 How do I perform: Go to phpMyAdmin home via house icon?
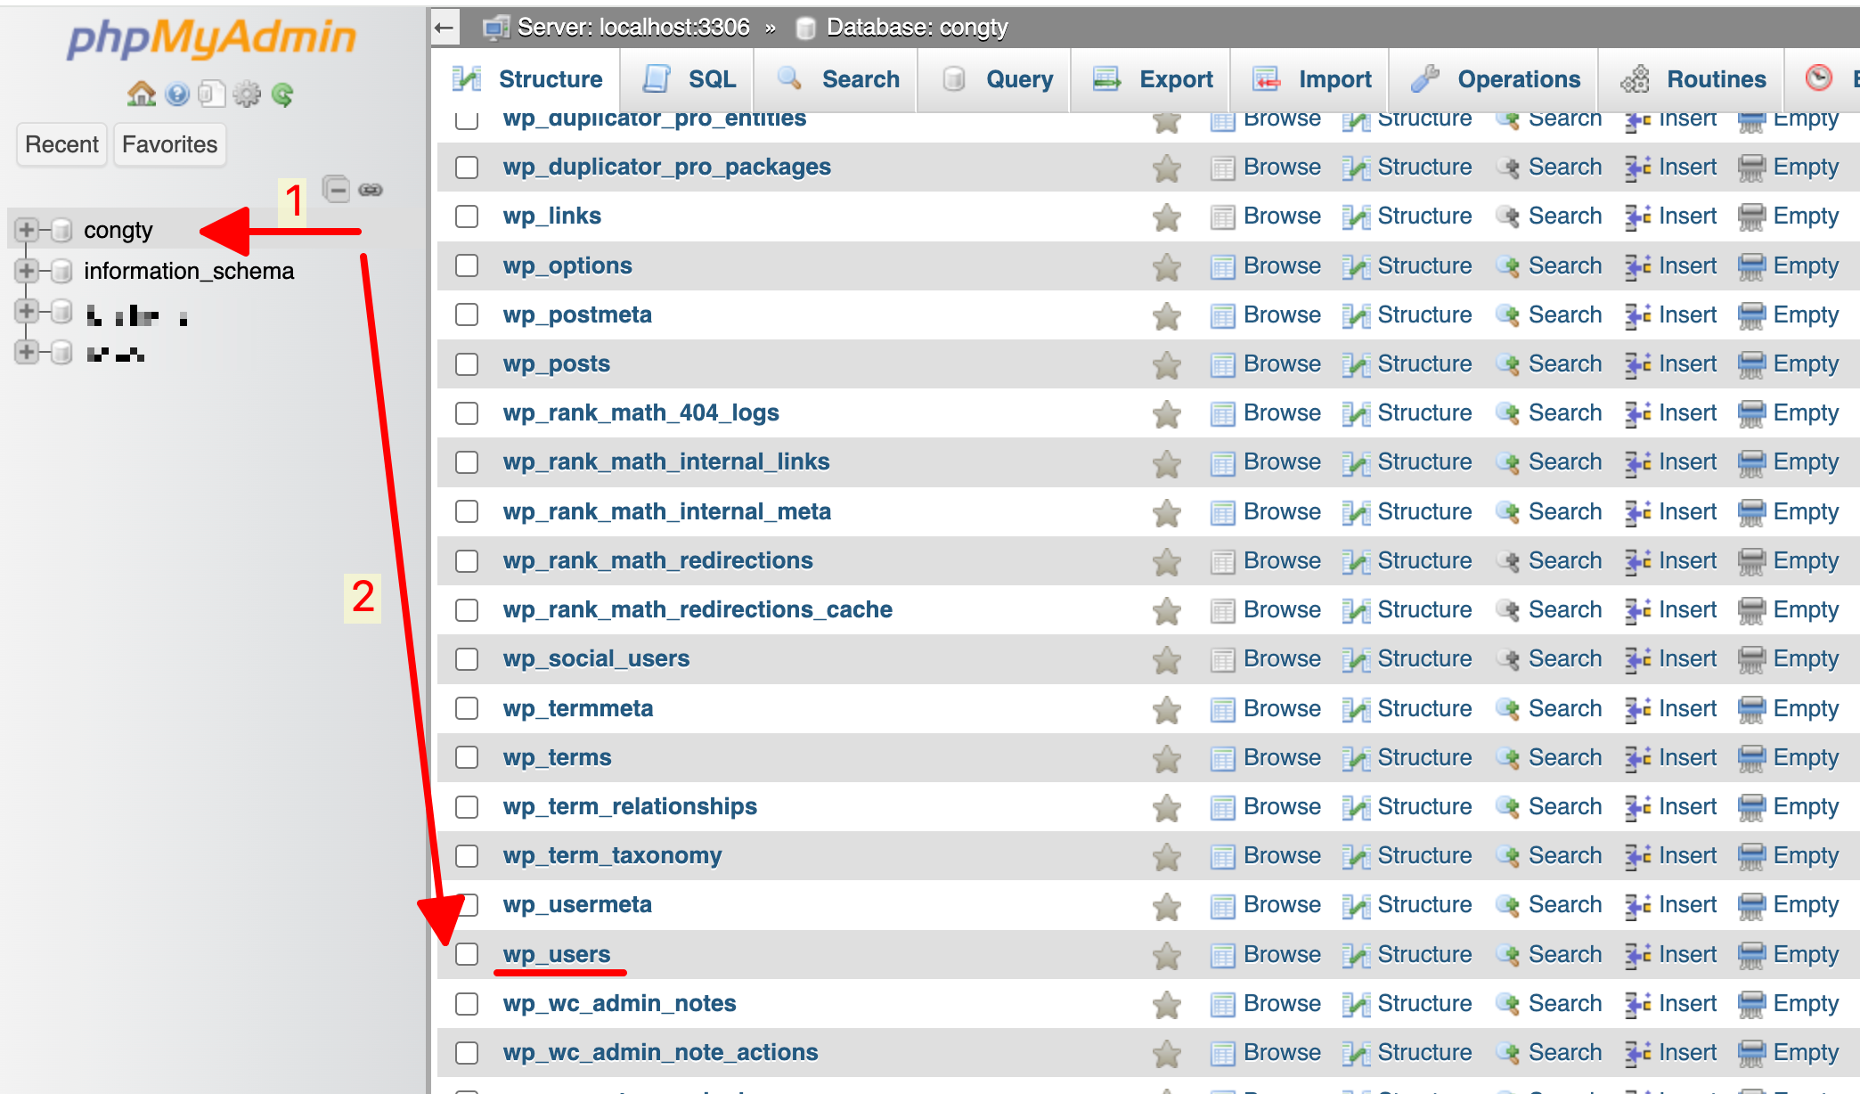pos(141,94)
